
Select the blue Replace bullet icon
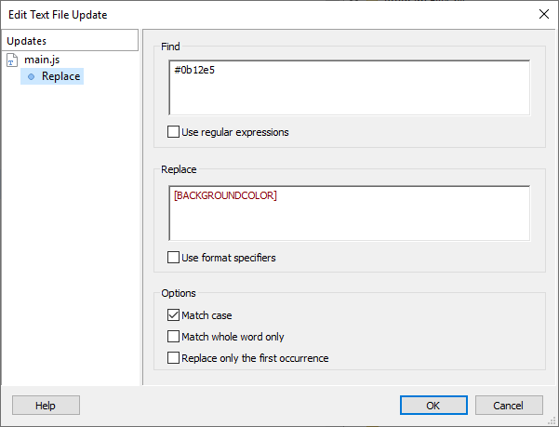pos(31,76)
